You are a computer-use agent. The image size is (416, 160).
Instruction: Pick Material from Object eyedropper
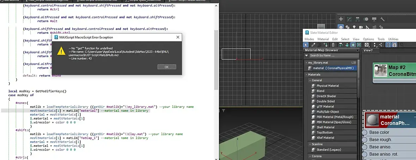(x=313, y=45)
